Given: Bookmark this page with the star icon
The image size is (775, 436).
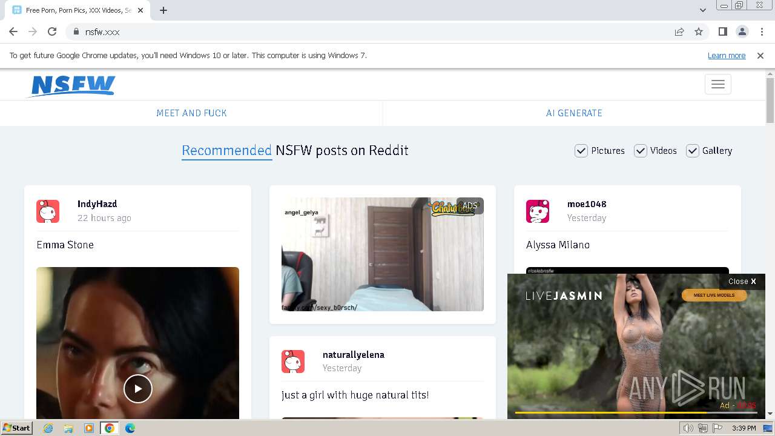Looking at the screenshot, I should [699, 31].
